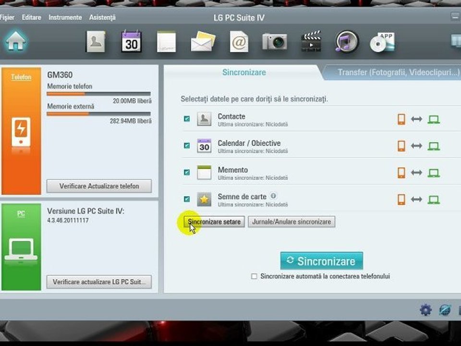Click the Memento row label
The width and height of the screenshot is (461, 346).
pos(232,170)
